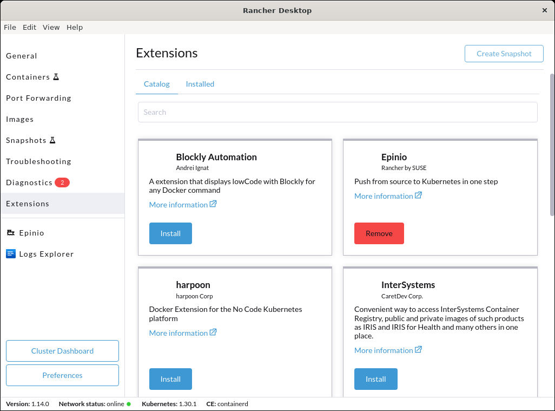The height and width of the screenshot is (411, 555).
Task: Select Extensions in the sidebar
Action: click(x=62, y=204)
